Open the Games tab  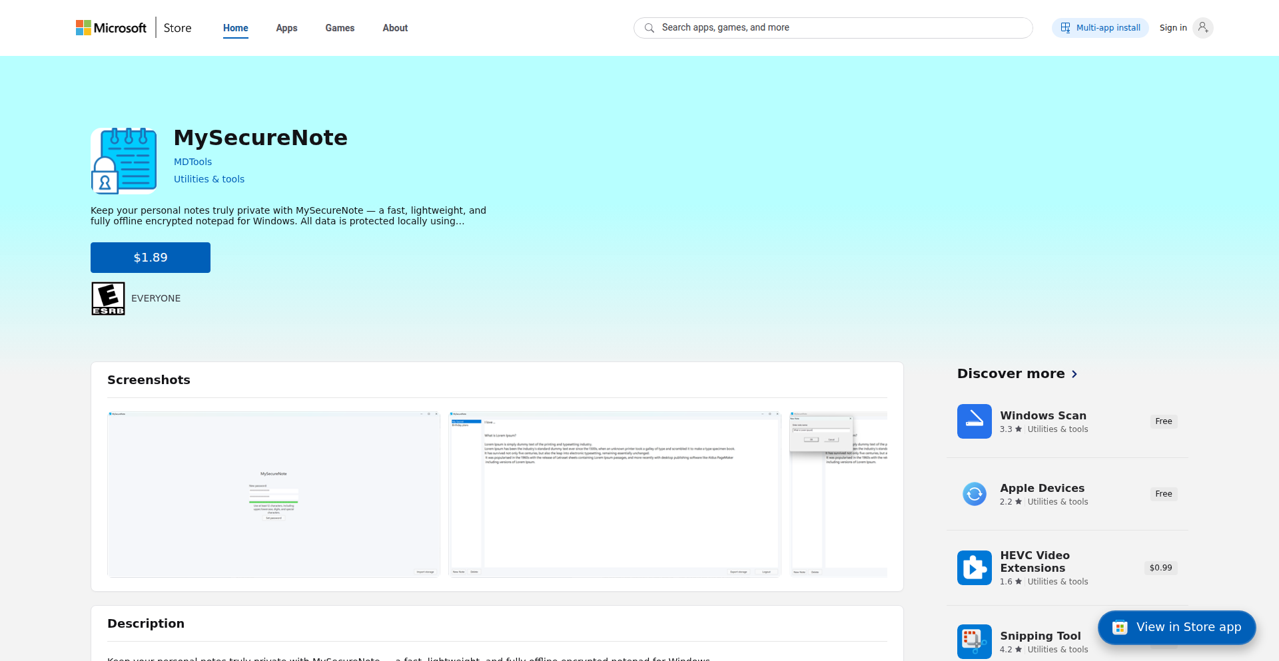pos(340,28)
